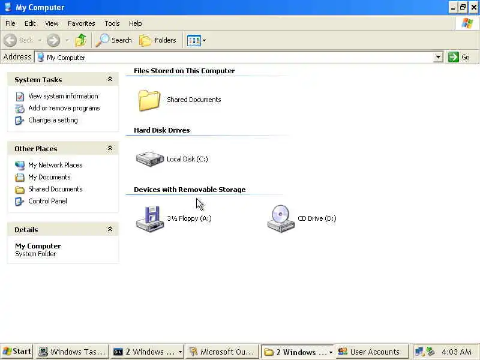Open the View menu
The height and width of the screenshot is (360, 480).
(x=52, y=23)
